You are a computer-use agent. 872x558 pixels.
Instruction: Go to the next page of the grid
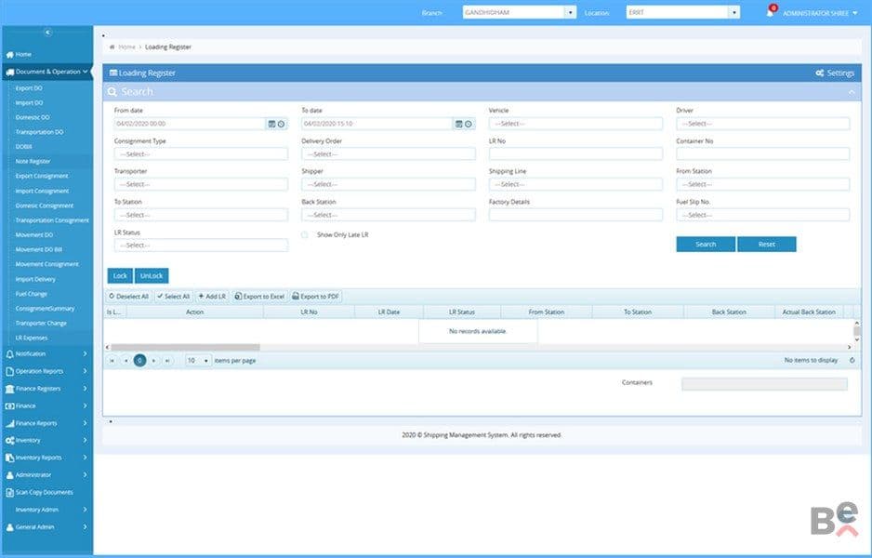click(x=154, y=361)
